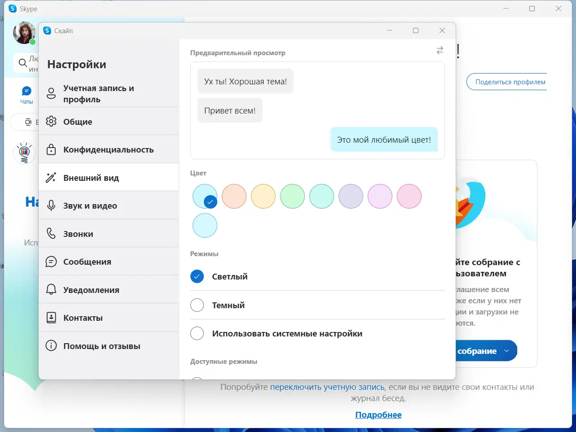Click the Предварительный просмотр label
This screenshot has width=576, height=432.
237,52
